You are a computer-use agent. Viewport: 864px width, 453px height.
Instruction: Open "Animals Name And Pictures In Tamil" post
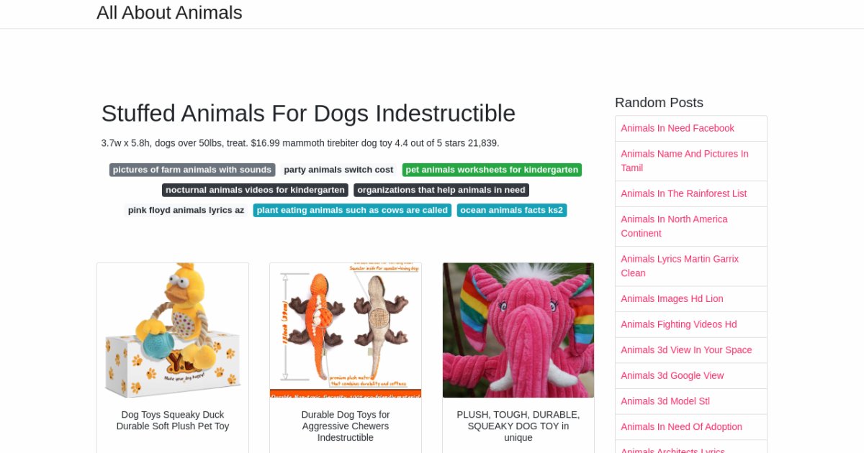click(x=684, y=160)
